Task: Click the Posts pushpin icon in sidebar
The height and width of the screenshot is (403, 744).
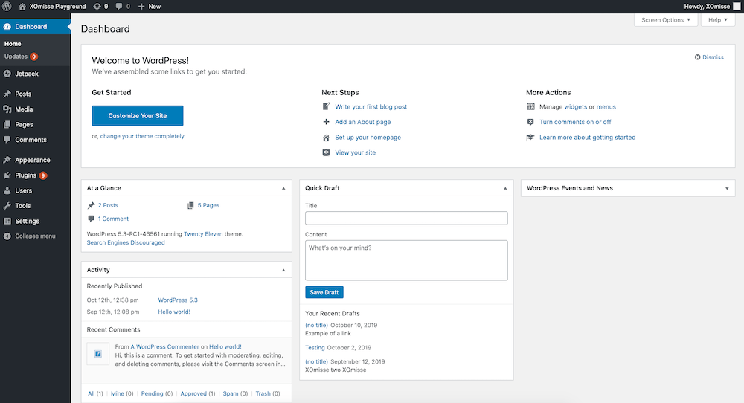Action: click(x=7, y=94)
